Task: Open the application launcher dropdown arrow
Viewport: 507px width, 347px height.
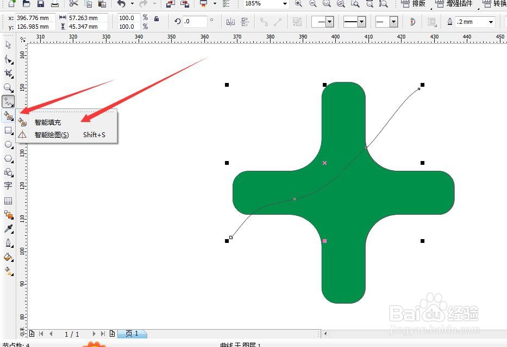Action: click(x=215, y=4)
